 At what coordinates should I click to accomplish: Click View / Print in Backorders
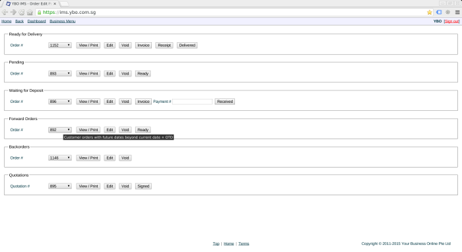pyautogui.click(x=88, y=158)
